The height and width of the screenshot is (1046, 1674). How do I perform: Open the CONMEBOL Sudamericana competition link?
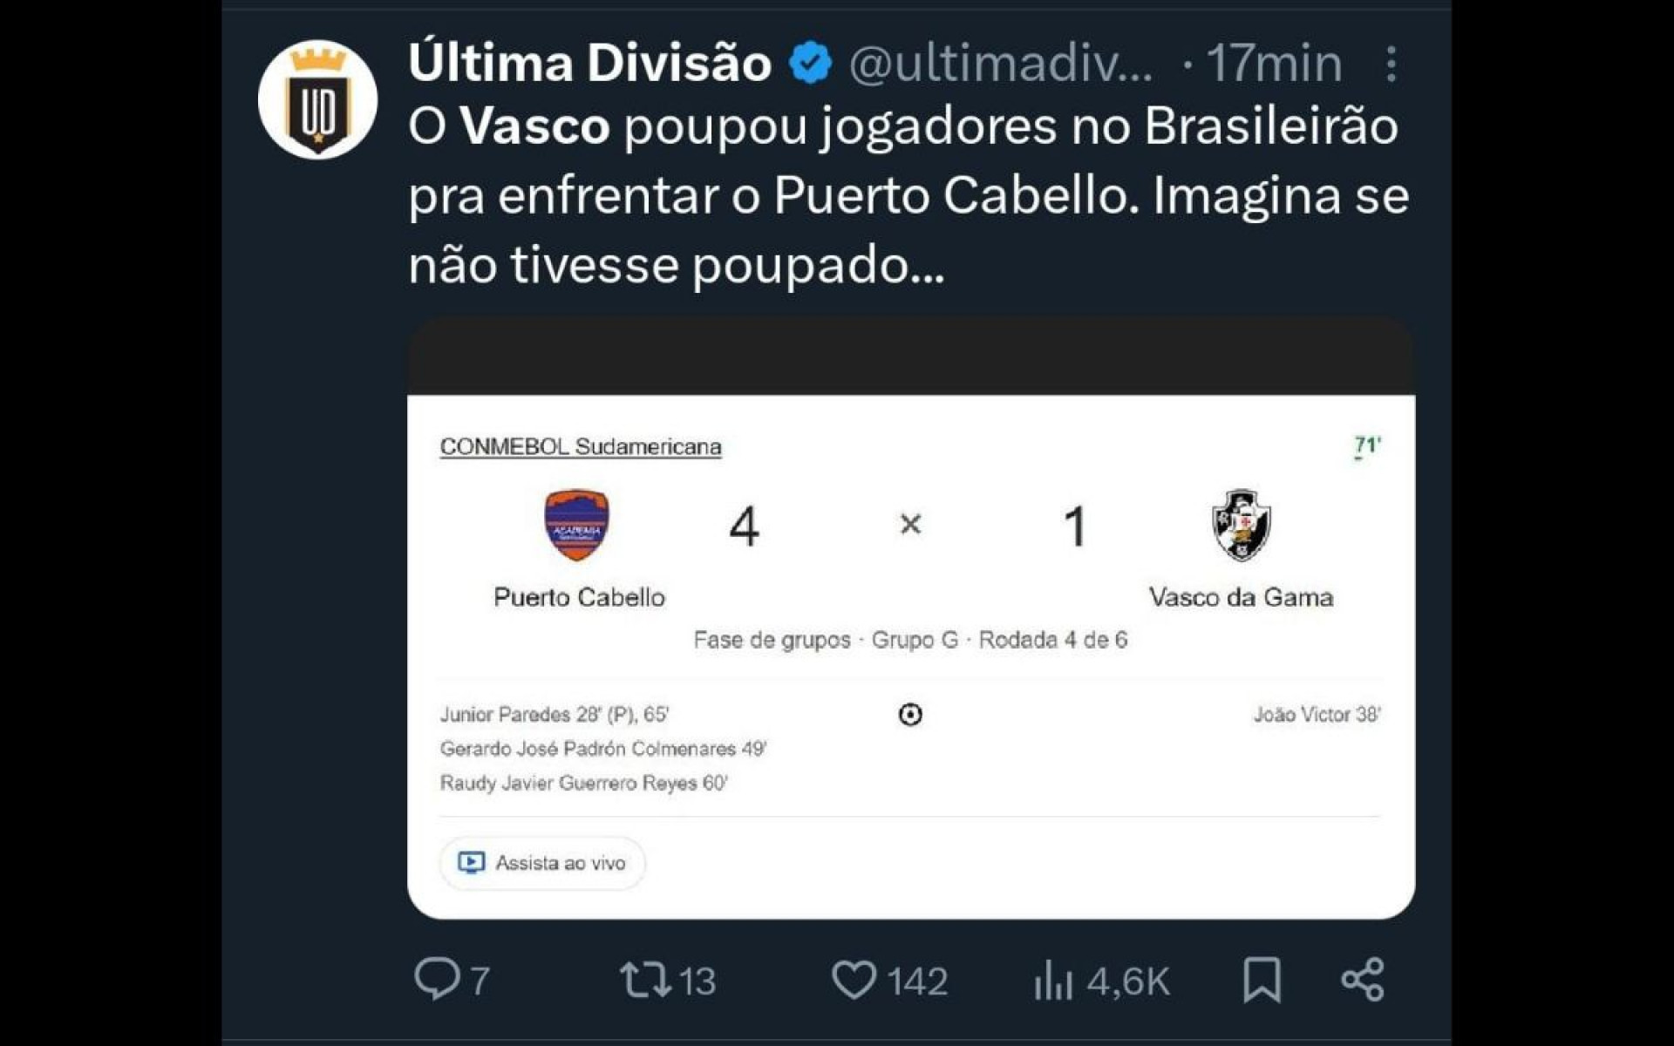coord(579,446)
